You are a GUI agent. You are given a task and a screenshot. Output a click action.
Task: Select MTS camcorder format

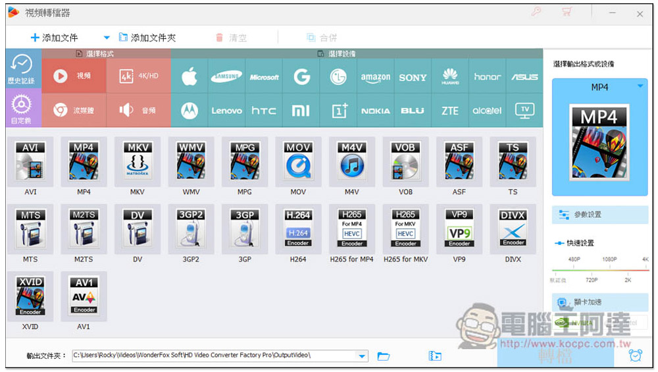tap(30, 229)
